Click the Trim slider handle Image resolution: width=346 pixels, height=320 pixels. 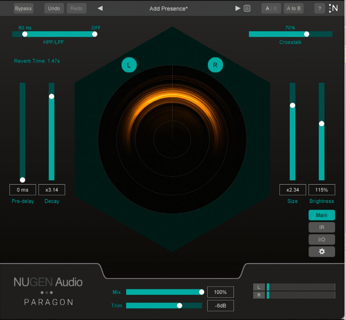[180, 305]
